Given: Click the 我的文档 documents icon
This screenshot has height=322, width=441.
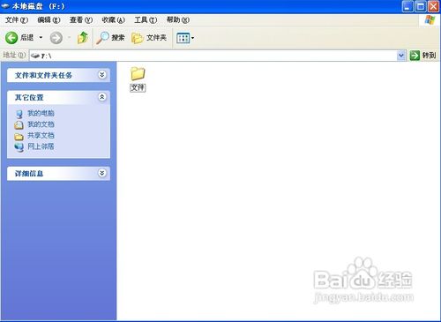Looking at the screenshot, I should pyautogui.click(x=19, y=125).
